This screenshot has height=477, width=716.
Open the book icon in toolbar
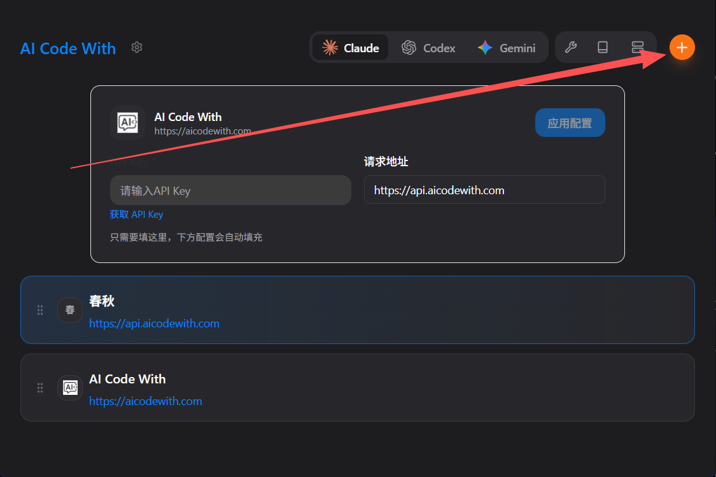pyautogui.click(x=603, y=48)
